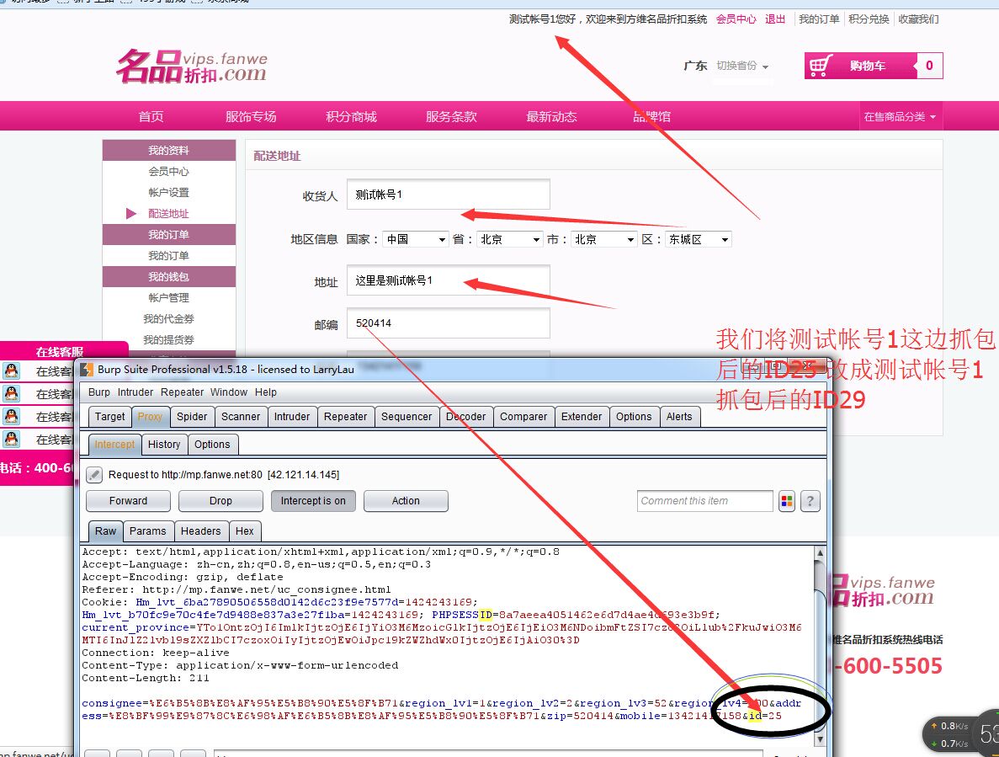
Task: Open the 区 district dropdown
Action: coord(699,240)
